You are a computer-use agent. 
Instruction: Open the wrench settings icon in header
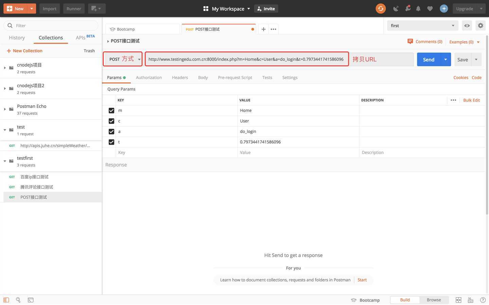click(407, 8)
